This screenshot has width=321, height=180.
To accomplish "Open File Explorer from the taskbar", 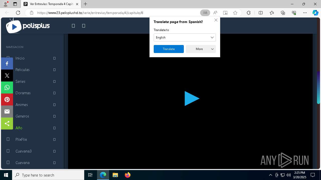I will tap(115, 175).
